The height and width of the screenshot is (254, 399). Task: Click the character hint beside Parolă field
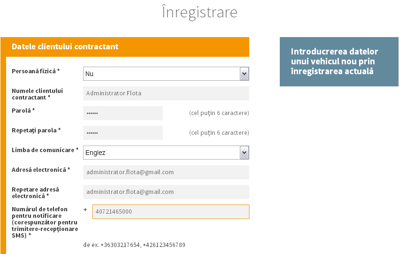click(x=219, y=113)
